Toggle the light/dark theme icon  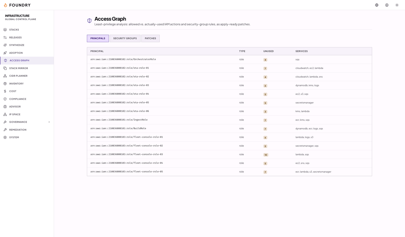(397, 5)
